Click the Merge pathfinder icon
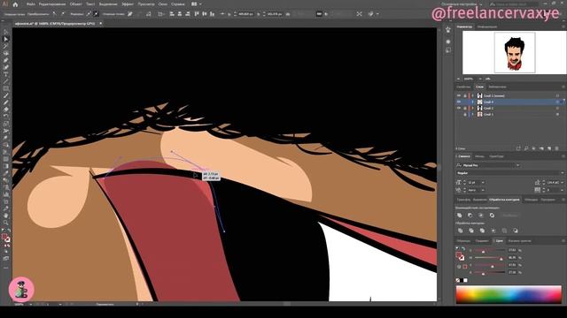This screenshot has width=567, height=318. pyautogui.click(x=482, y=231)
